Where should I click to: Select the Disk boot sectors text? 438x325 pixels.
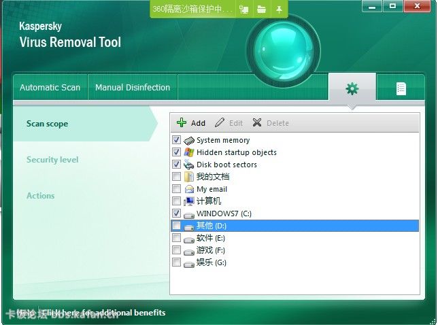[x=226, y=165]
